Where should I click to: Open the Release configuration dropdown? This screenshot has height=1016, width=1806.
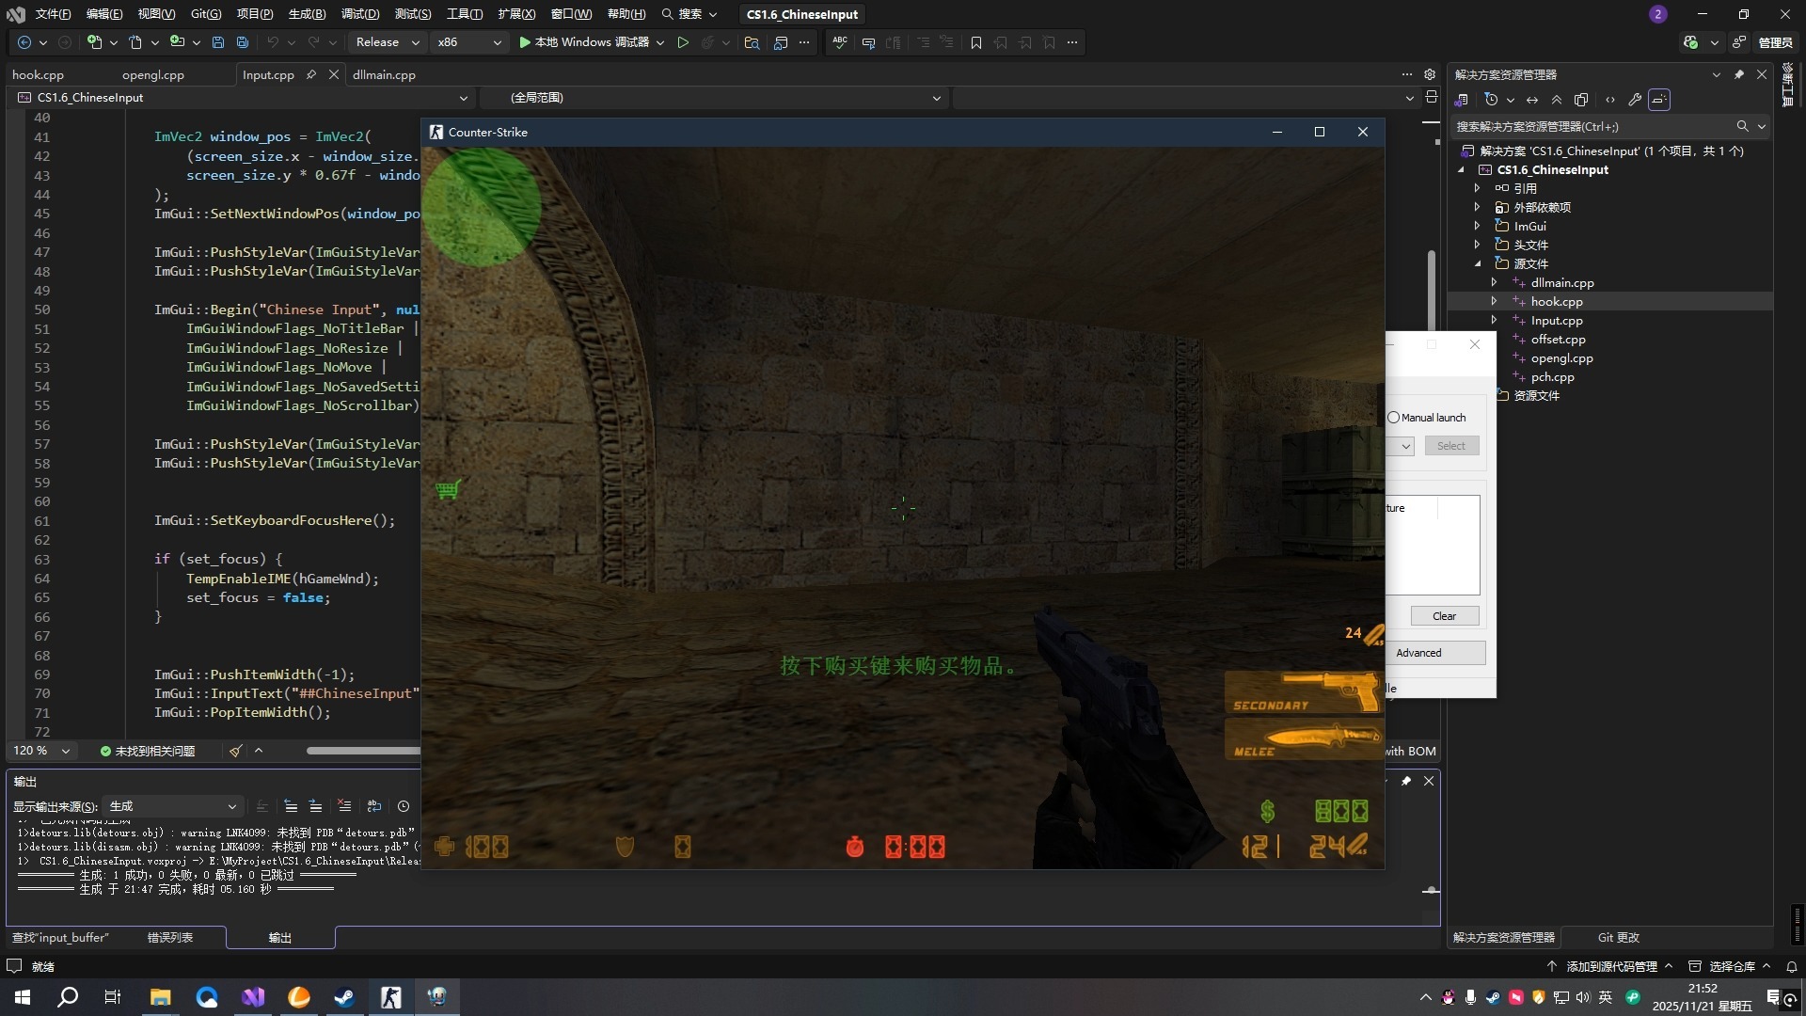pyautogui.click(x=387, y=42)
